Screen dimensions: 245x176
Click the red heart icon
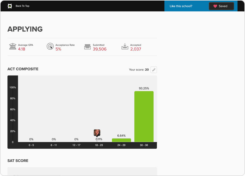215,6
